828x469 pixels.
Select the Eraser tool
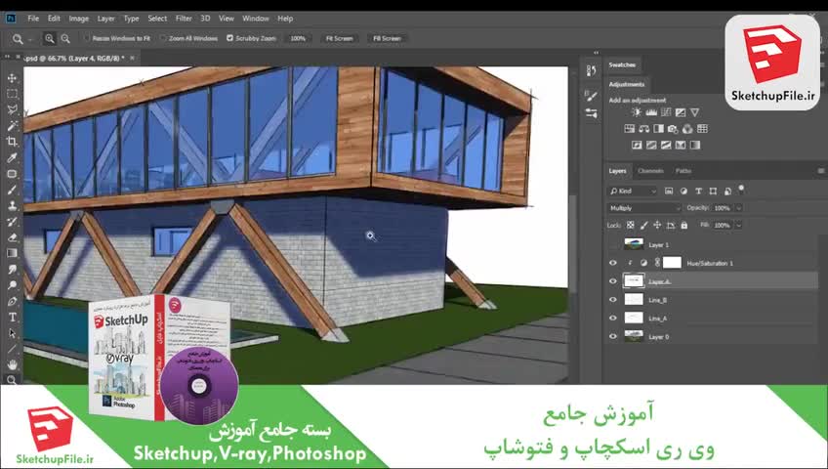[x=12, y=237]
